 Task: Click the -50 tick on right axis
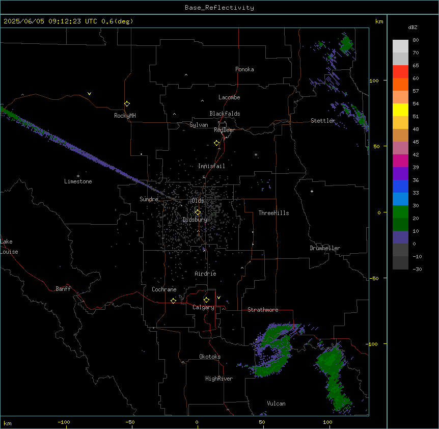click(x=374, y=278)
